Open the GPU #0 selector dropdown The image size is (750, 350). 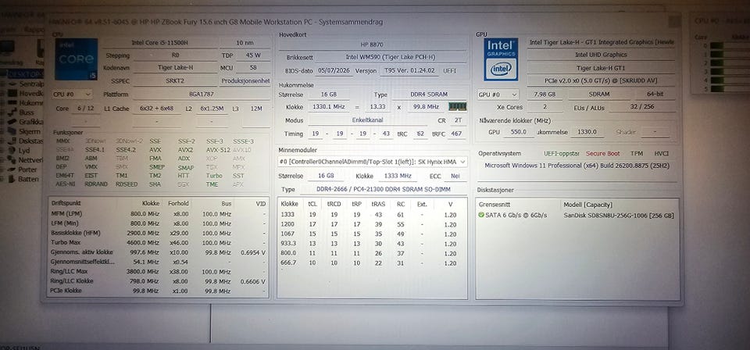498,95
